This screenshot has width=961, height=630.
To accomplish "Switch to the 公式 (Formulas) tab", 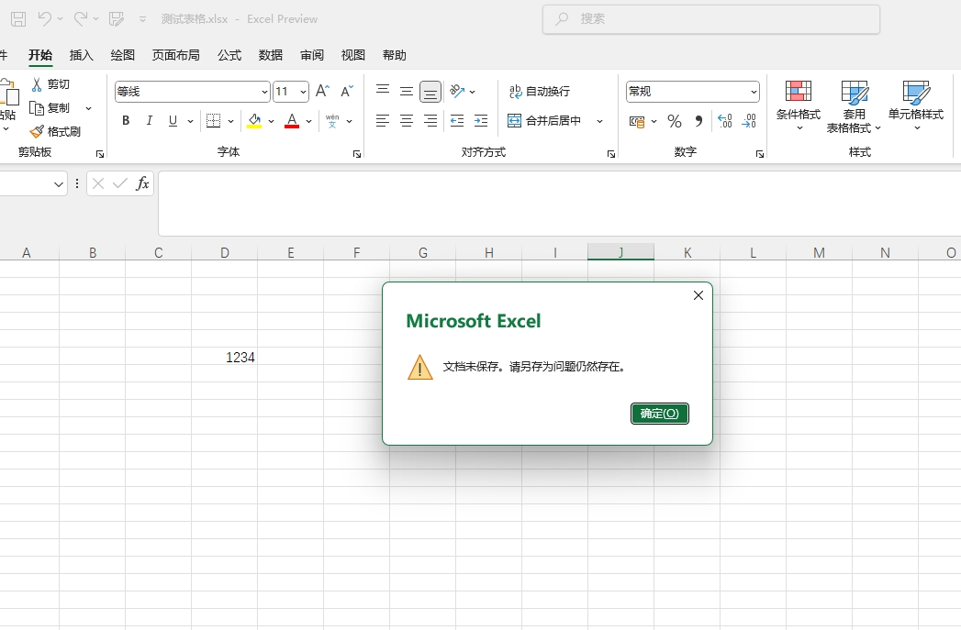I will [229, 55].
